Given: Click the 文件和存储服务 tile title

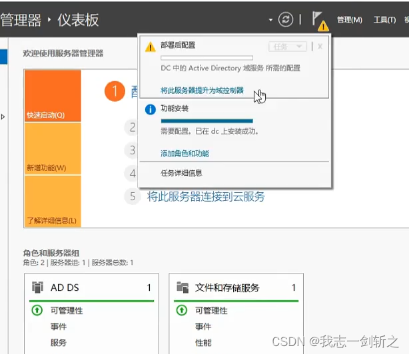Looking at the screenshot, I should (227, 287).
